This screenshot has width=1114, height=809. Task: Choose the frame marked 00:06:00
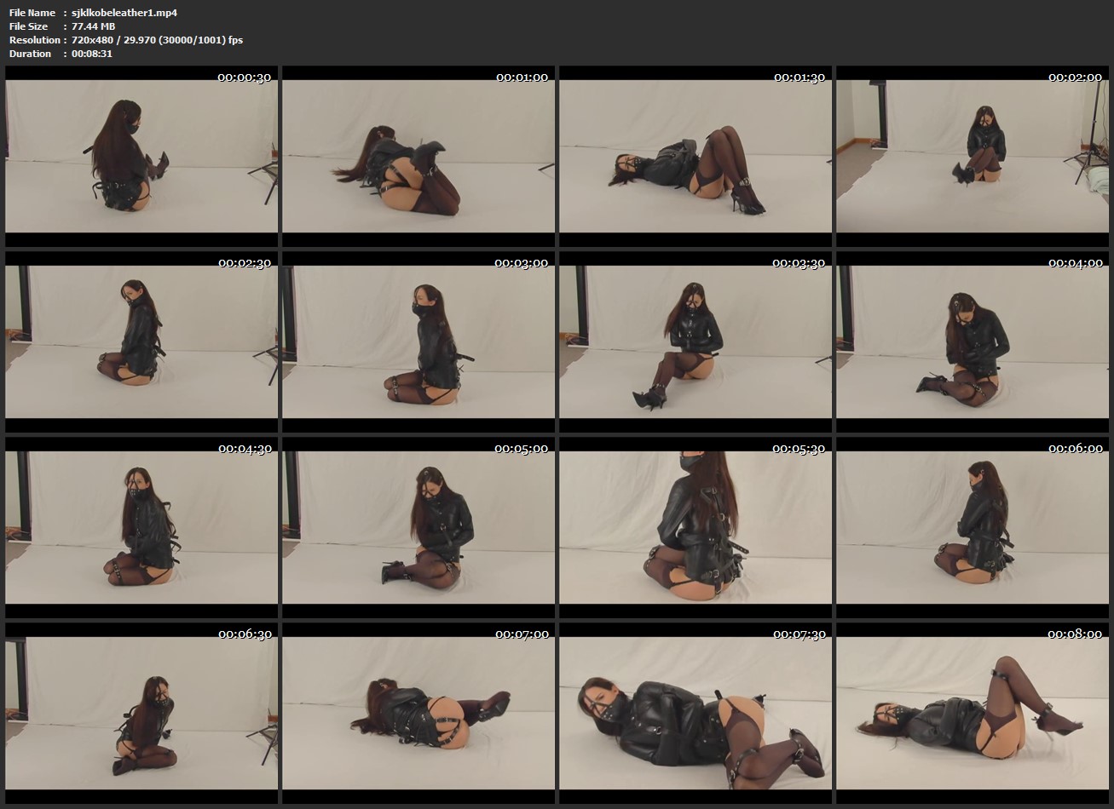[973, 528]
